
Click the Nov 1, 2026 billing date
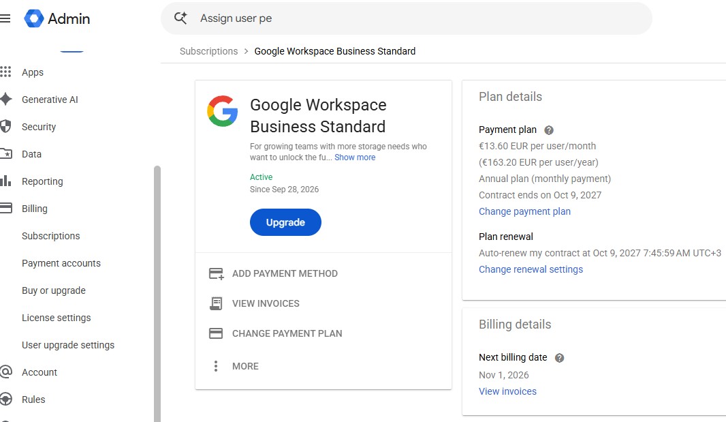coord(504,375)
